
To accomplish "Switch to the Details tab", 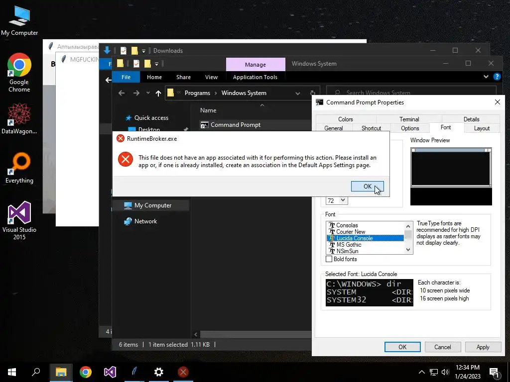I will [x=471, y=119].
